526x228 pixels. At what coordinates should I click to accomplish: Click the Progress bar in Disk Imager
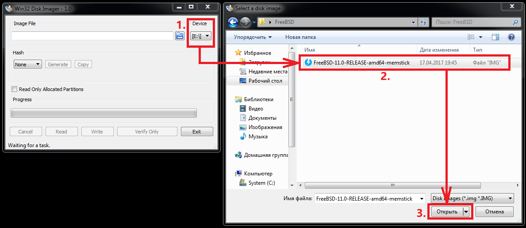[104, 113]
